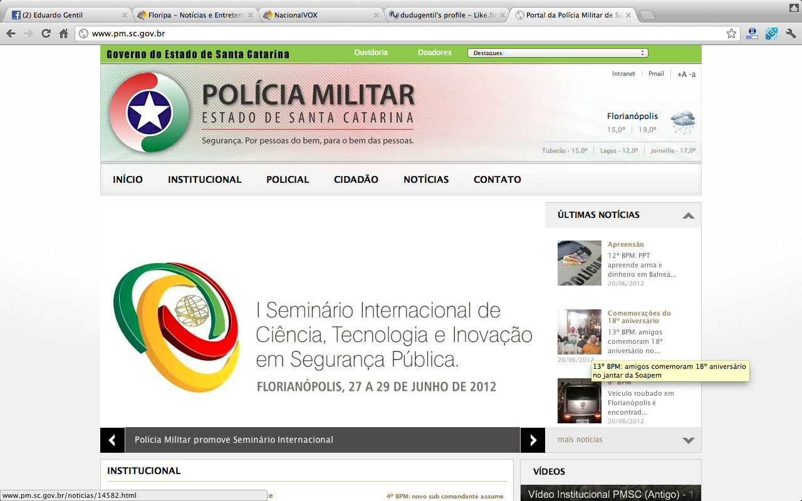
Task: Click Veículo roubado em Florianópolis news text
Action: [x=641, y=403]
